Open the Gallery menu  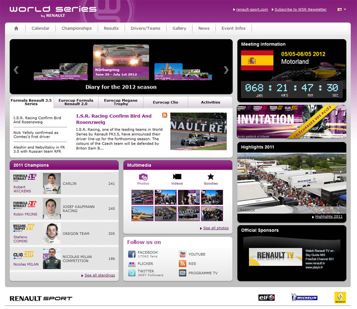(x=179, y=29)
